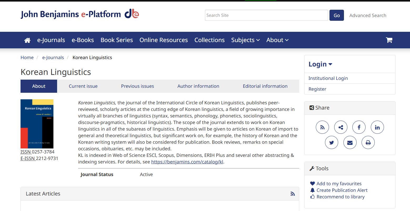Click the ISSN abbreviation label
This screenshot has height=211, width=410.
26,152
